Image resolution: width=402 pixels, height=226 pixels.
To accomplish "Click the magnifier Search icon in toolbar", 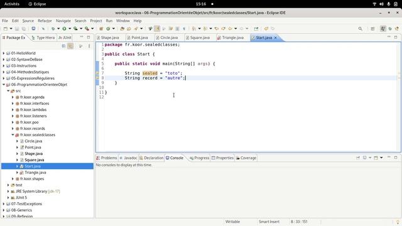I will pyautogui.click(x=360, y=29).
